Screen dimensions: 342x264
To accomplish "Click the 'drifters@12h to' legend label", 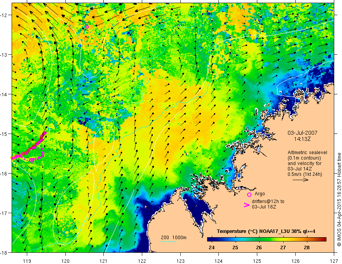I will tap(268, 201).
